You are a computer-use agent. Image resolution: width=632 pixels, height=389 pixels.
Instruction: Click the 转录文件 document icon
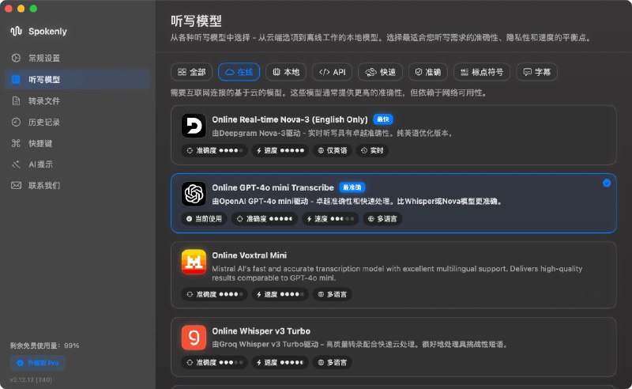pyautogui.click(x=16, y=101)
